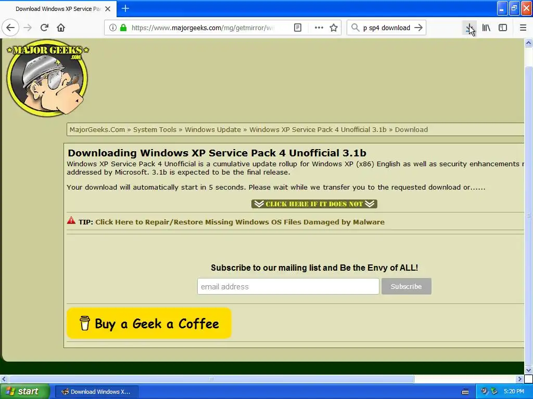Click Buy a Geek a Coffee button
The width and height of the screenshot is (533, 399).
click(x=149, y=323)
